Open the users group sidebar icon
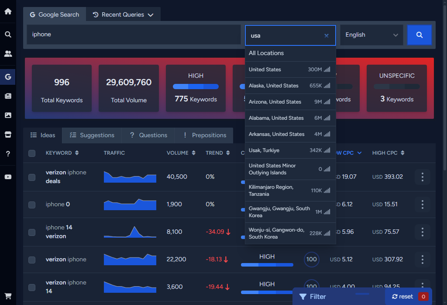Viewport: 447px width, 305px height. click(x=8, y=54)
